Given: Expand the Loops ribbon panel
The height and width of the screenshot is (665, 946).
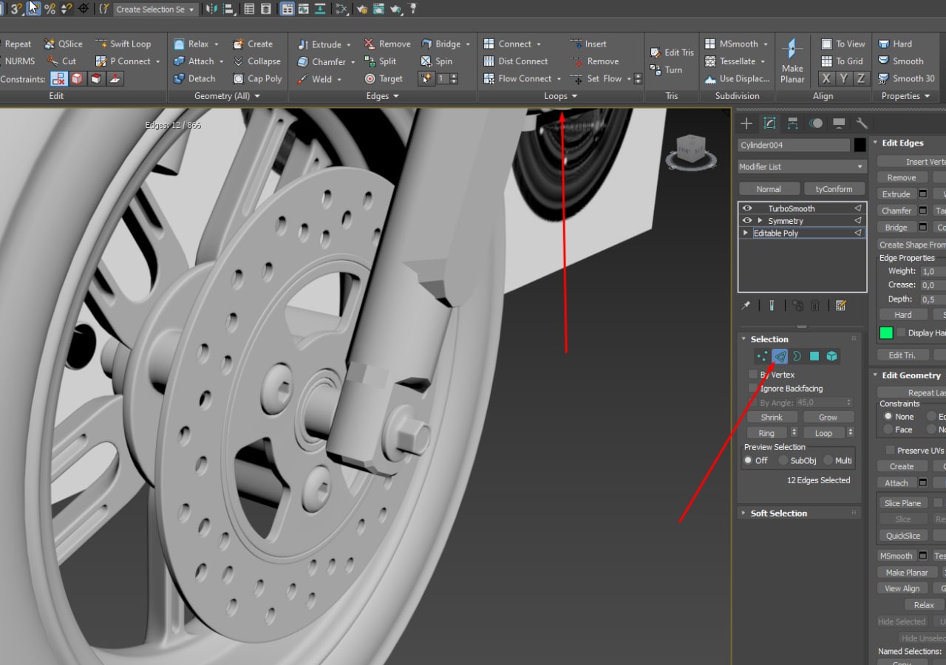Looking at the screenshot, I should click(561, 96).
